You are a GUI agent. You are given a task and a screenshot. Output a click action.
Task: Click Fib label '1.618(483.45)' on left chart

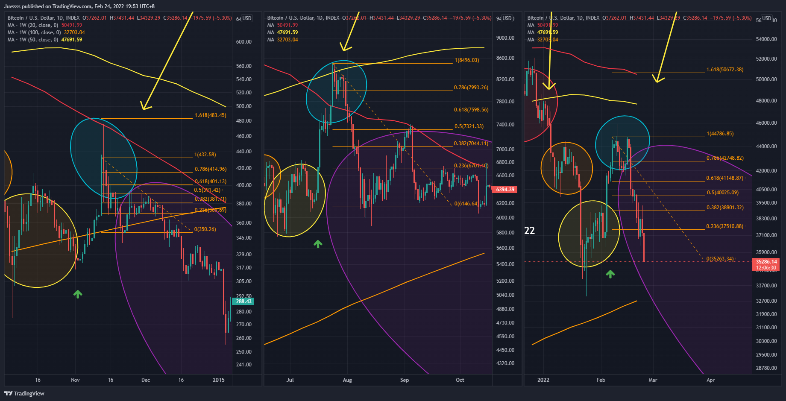click(x=211, y=115)
